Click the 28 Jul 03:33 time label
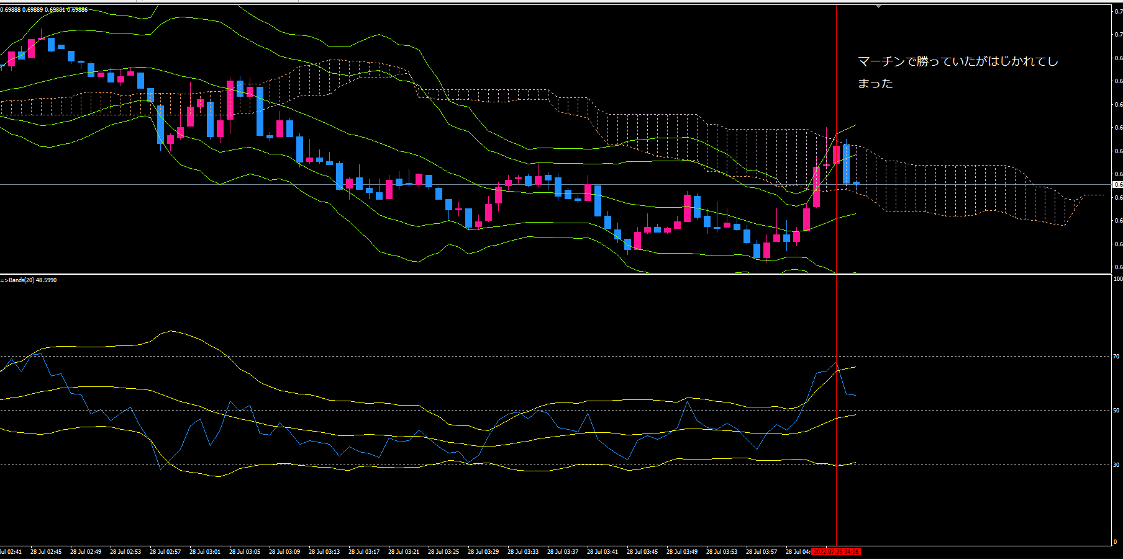The image size is (1123, 560). tap(523, 551)
